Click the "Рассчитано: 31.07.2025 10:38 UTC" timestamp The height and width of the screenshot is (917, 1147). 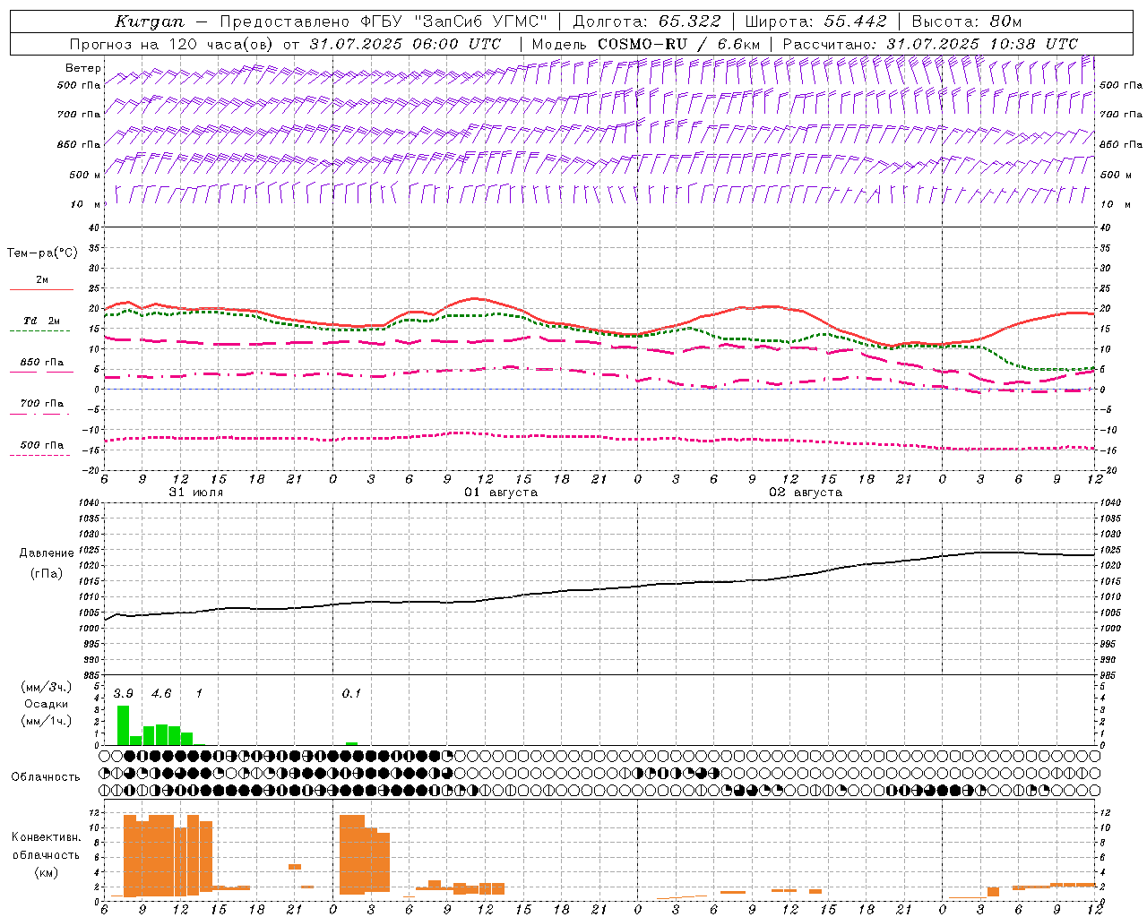(x=930, y=44)
